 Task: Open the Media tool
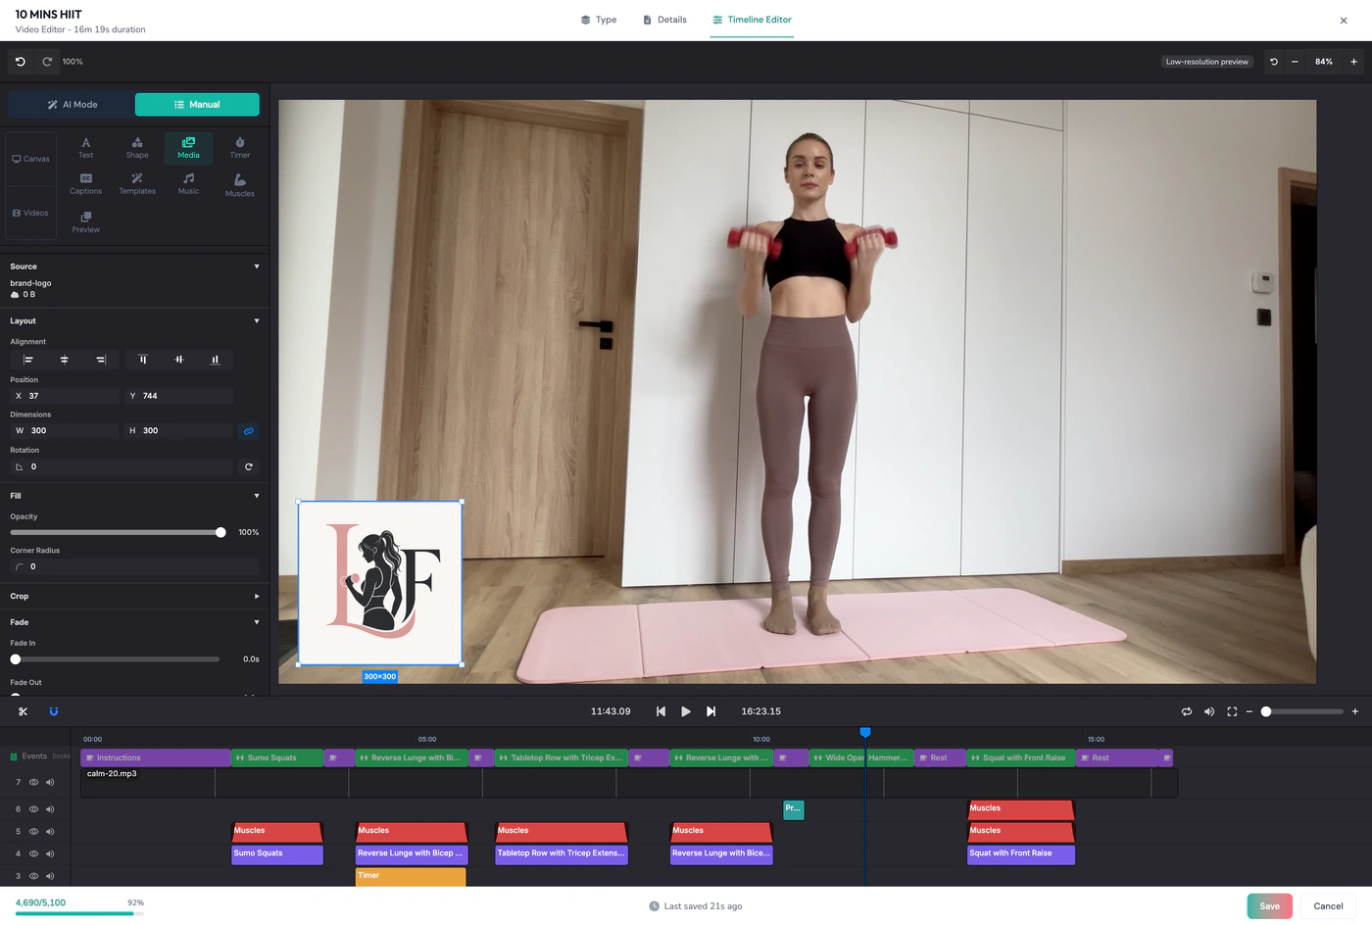tap(188, 148)
